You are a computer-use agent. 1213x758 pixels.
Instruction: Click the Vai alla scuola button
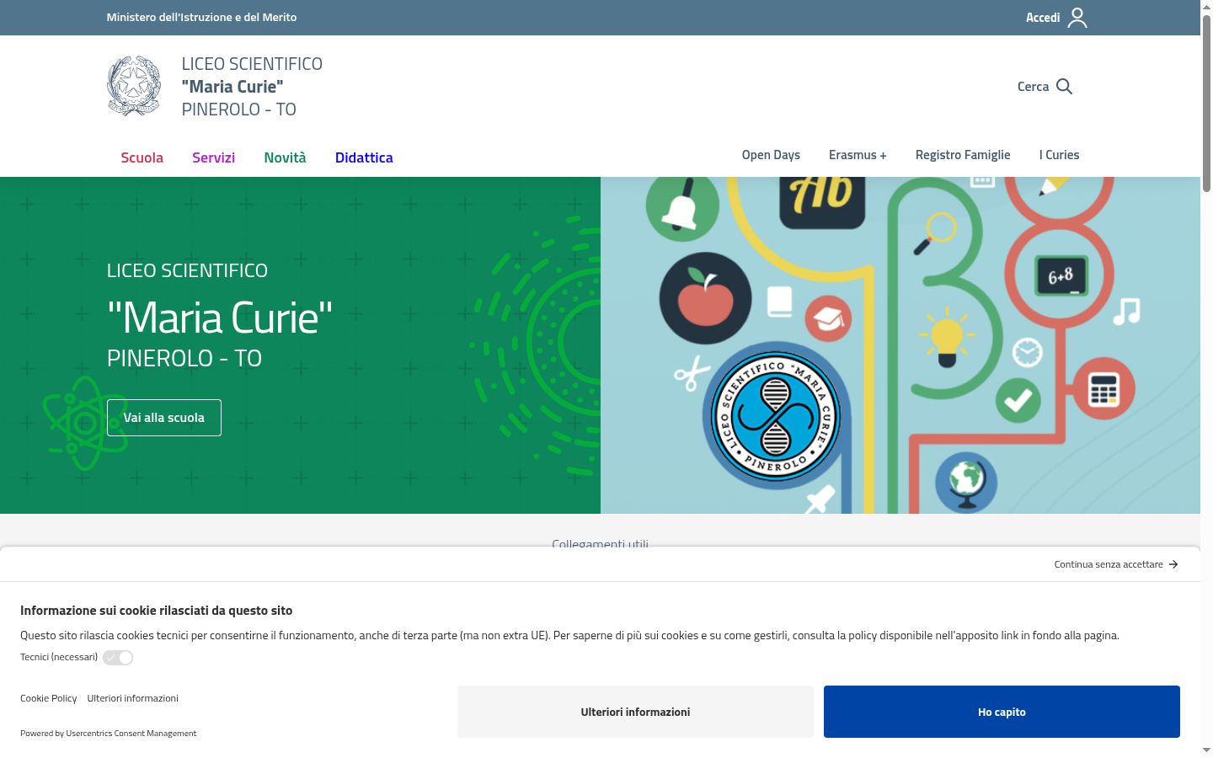click(164, 418)
